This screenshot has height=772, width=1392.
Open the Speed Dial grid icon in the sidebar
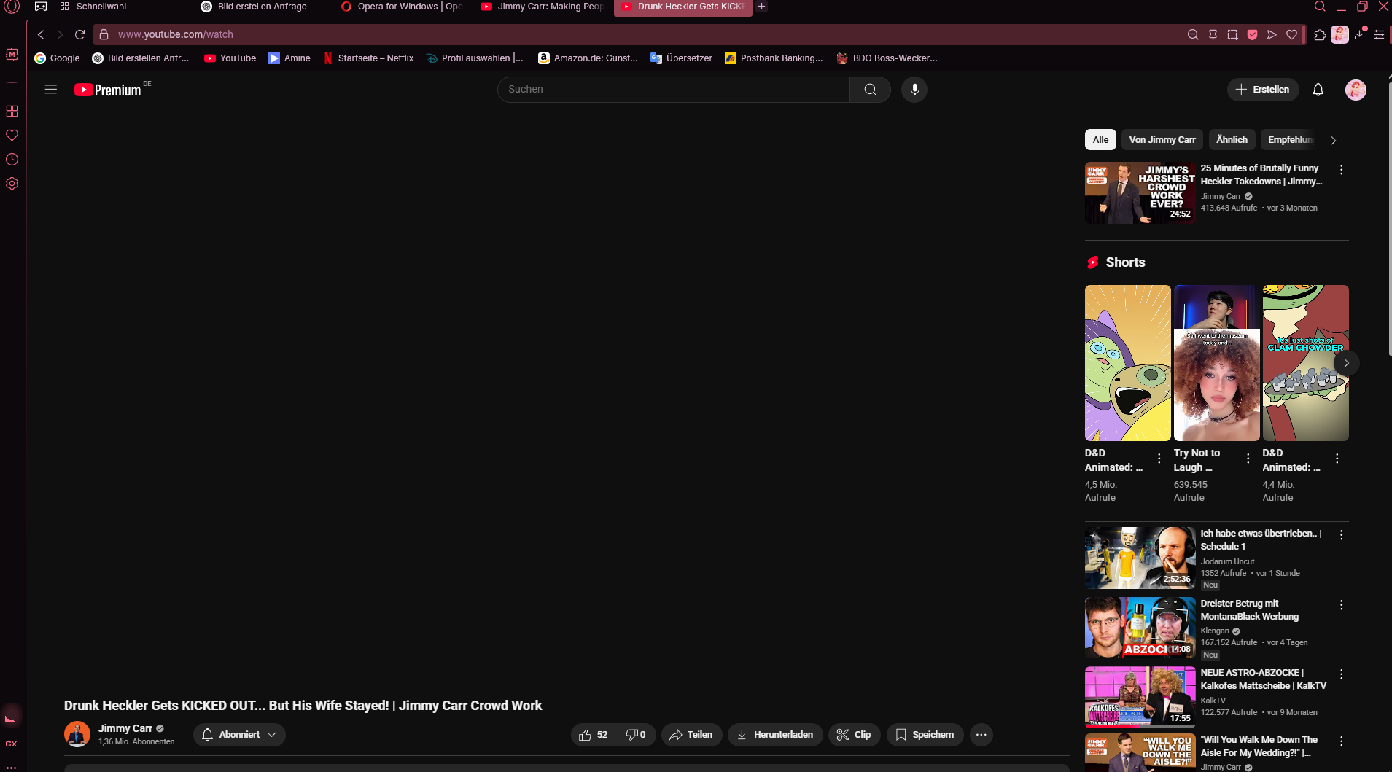[12, 111]
